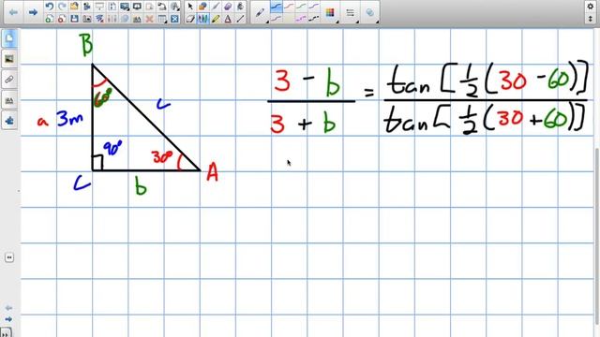Open the insert table icon
The height and width of the screenshot is (337, 600).
(162, 19)
